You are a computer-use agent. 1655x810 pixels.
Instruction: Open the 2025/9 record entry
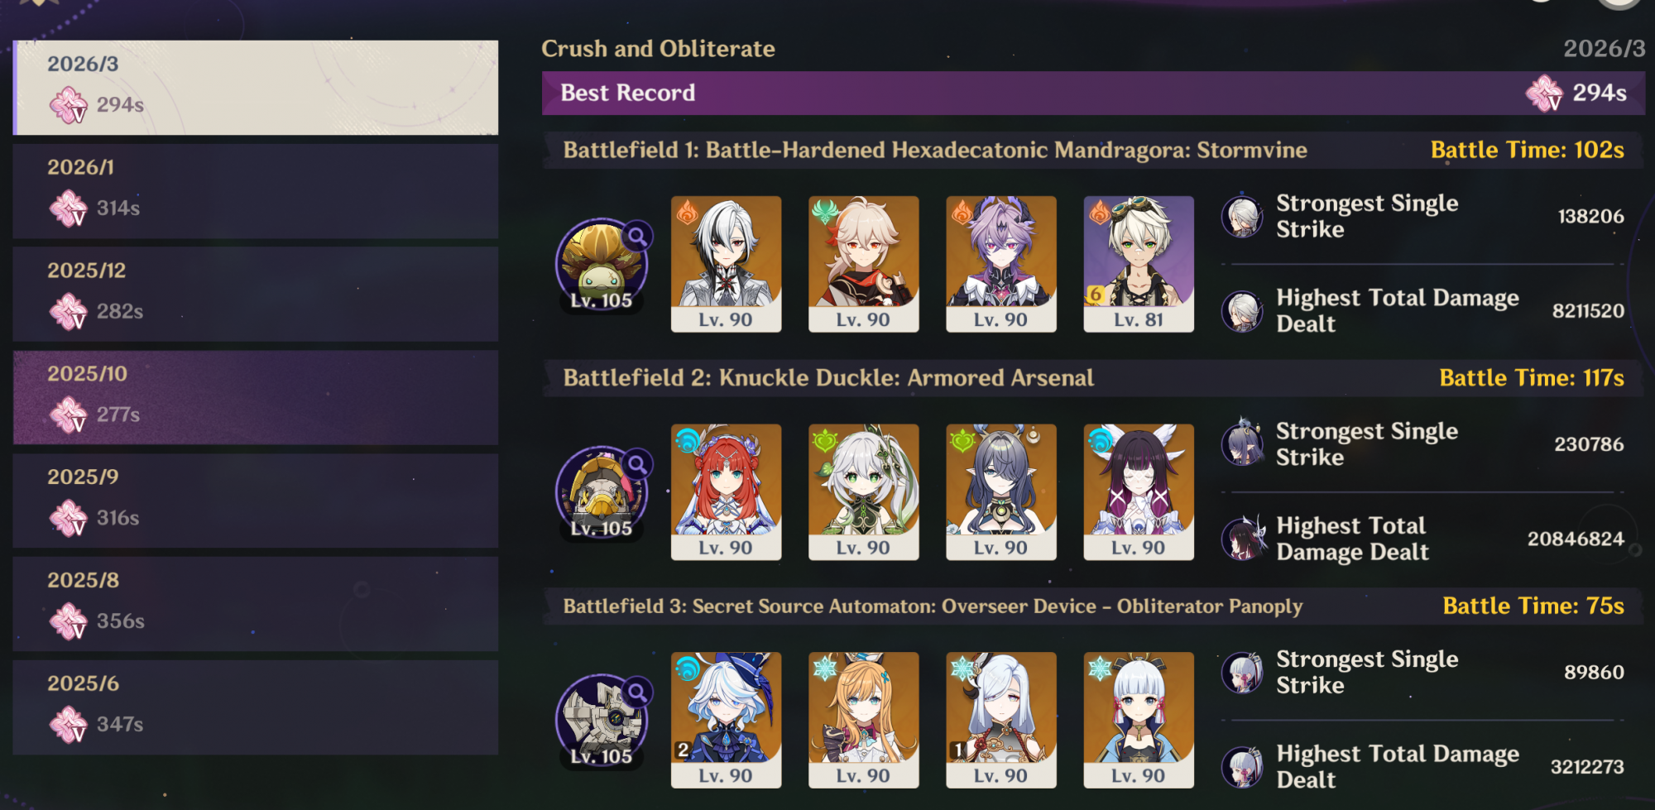click(x=256, y=501)
